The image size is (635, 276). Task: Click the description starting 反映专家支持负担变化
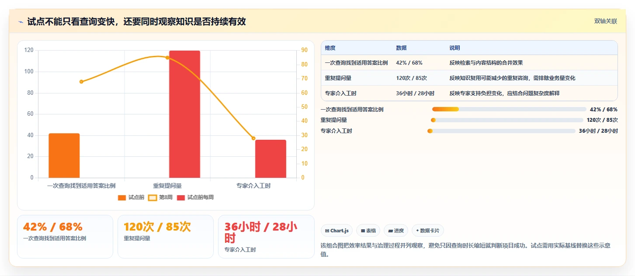pos(504,93)
